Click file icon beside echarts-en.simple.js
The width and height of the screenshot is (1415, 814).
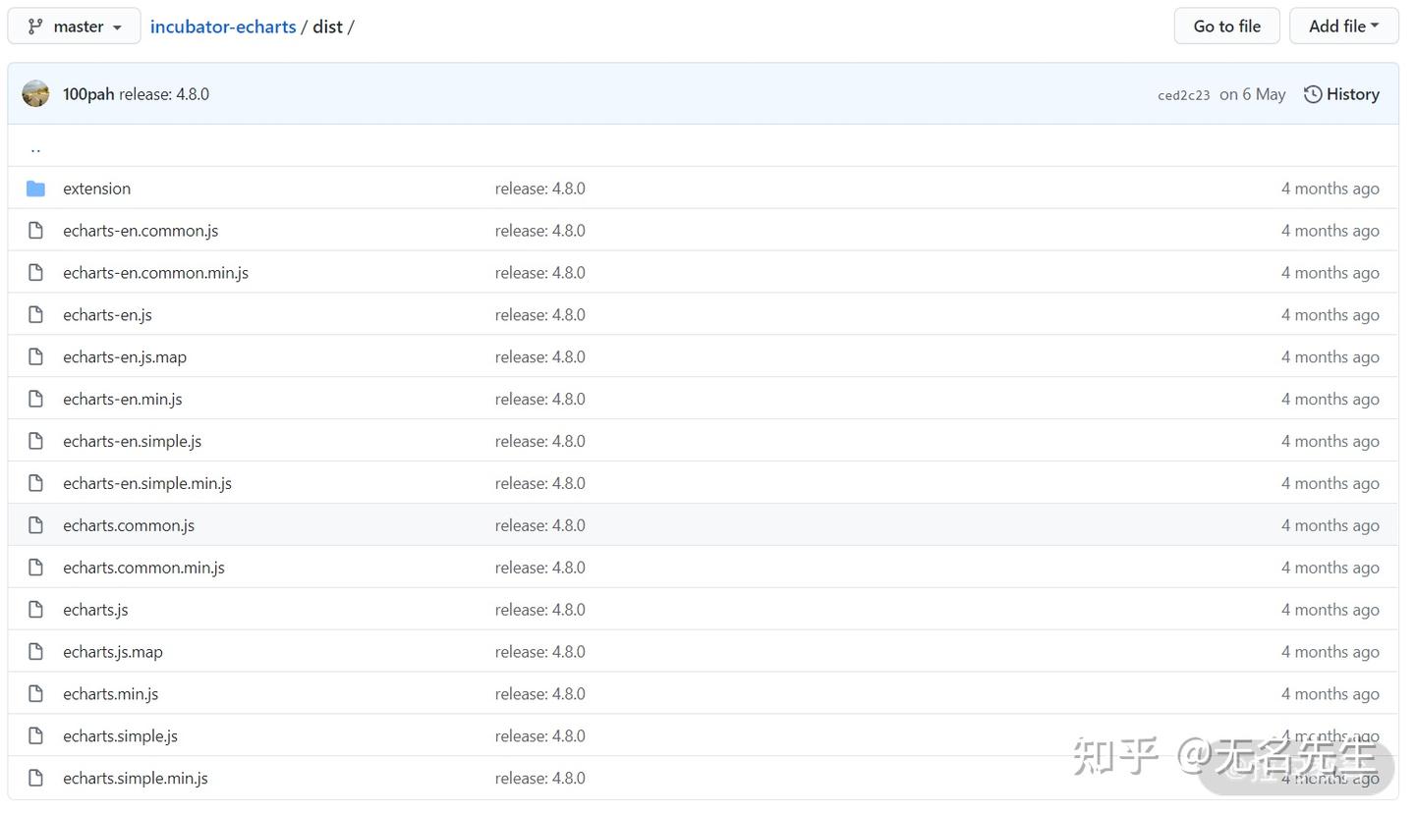click(x=35, y=442)
